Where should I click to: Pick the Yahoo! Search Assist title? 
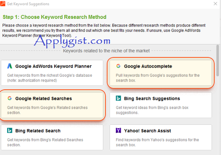point(147,131)
